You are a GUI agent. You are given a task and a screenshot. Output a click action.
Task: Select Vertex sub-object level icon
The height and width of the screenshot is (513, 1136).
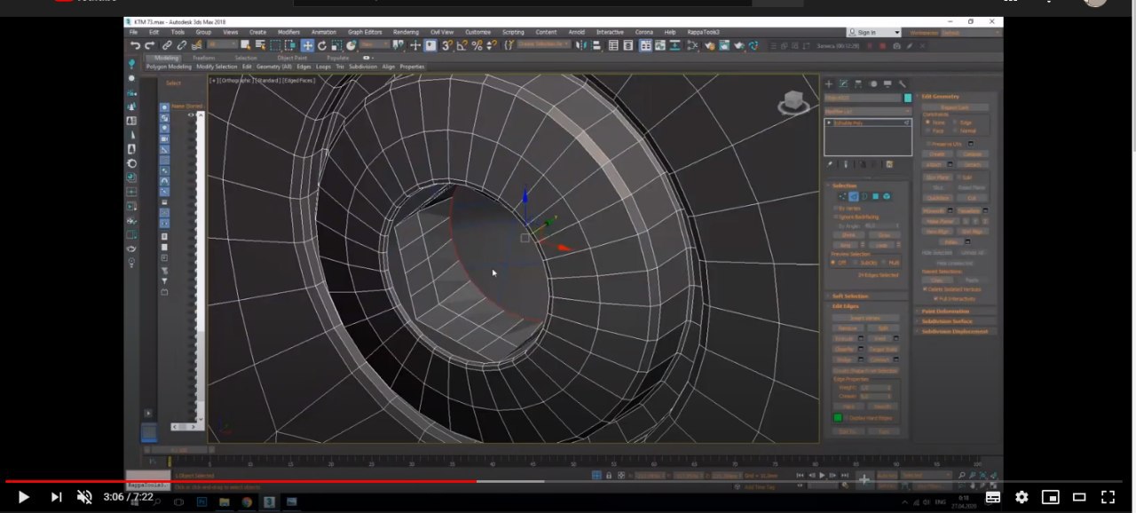(x=842, y=196)
